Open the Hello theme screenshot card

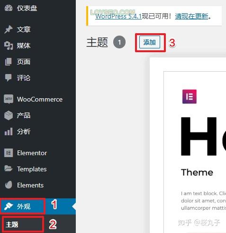(x=188, y=145)
